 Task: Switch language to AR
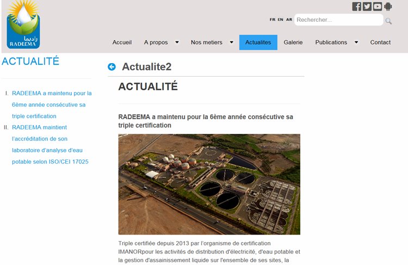[x=289, y=20]
